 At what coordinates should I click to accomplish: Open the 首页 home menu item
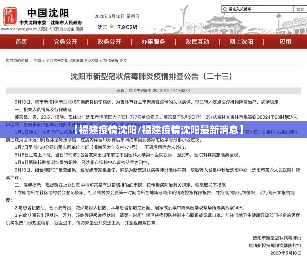click(21, 42)
